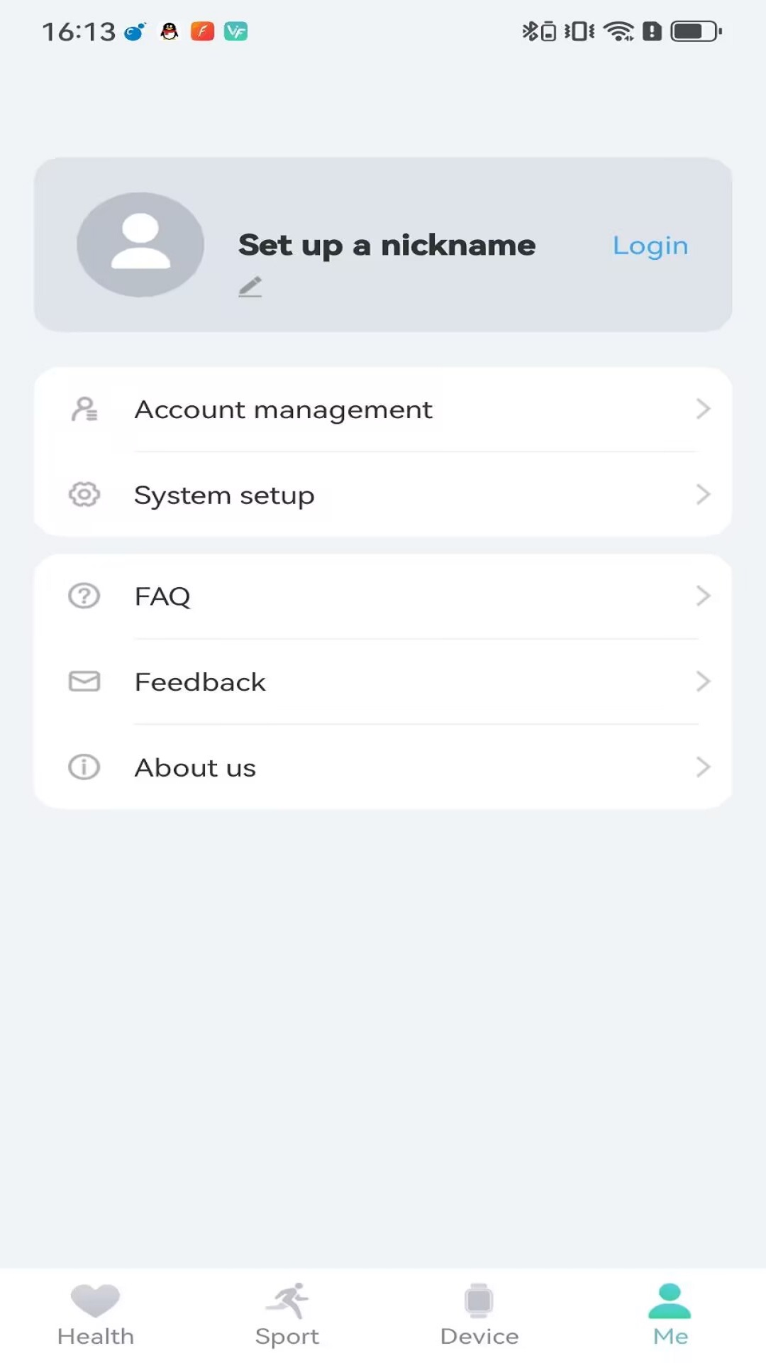Image resolution: width=766 pixels, height=1363 pixels.
Task: Open the Feedback chevron arrow
Action: (703, 681)
